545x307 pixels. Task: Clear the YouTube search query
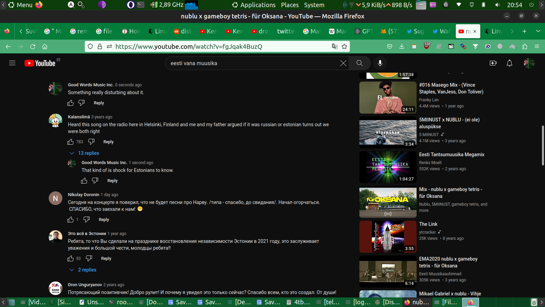click(343, 63)
